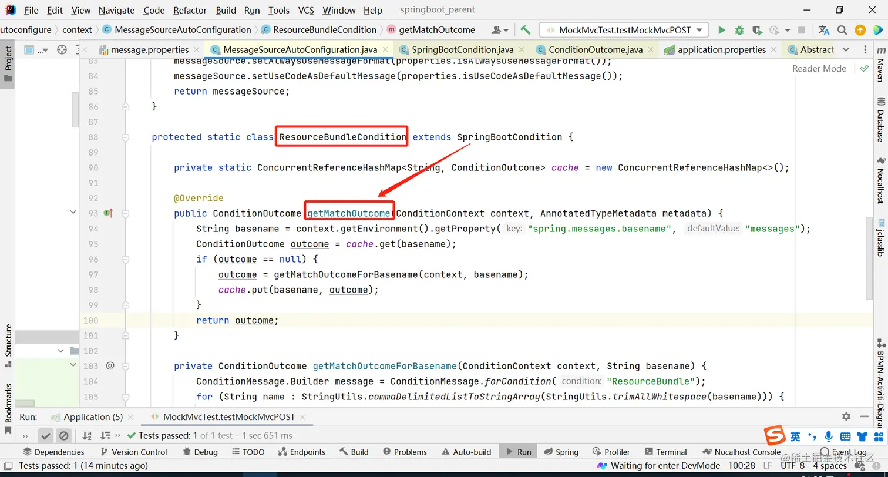Open Search Everywhere with the magnifier icon
The width and height of the screenshot is (888, 477).
point(842,30)
